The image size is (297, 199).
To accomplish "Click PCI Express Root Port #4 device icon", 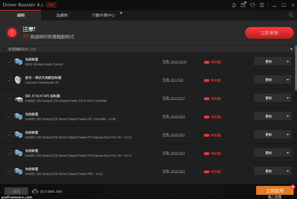I will pyautogui.click(x=19, y=153).
